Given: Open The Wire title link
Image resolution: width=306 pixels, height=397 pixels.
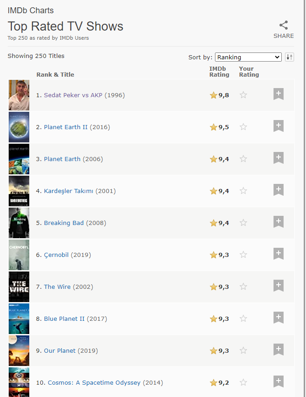Looking at the screenshot, I should pos(57,287).
